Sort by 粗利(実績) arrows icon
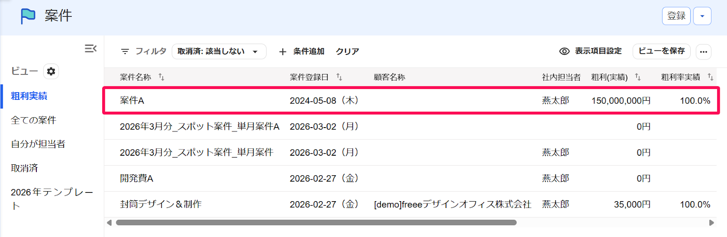 click(x=638, y=77)
